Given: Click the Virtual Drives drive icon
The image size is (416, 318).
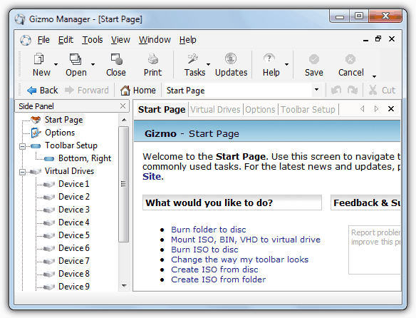Looking at the screenshot, I should pos(36,171).
